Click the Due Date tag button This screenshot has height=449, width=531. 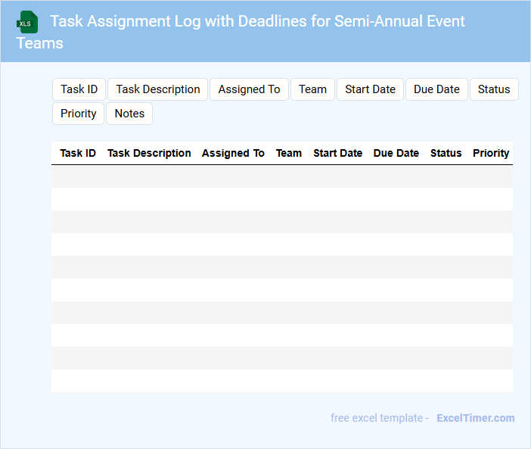point(436,89)
